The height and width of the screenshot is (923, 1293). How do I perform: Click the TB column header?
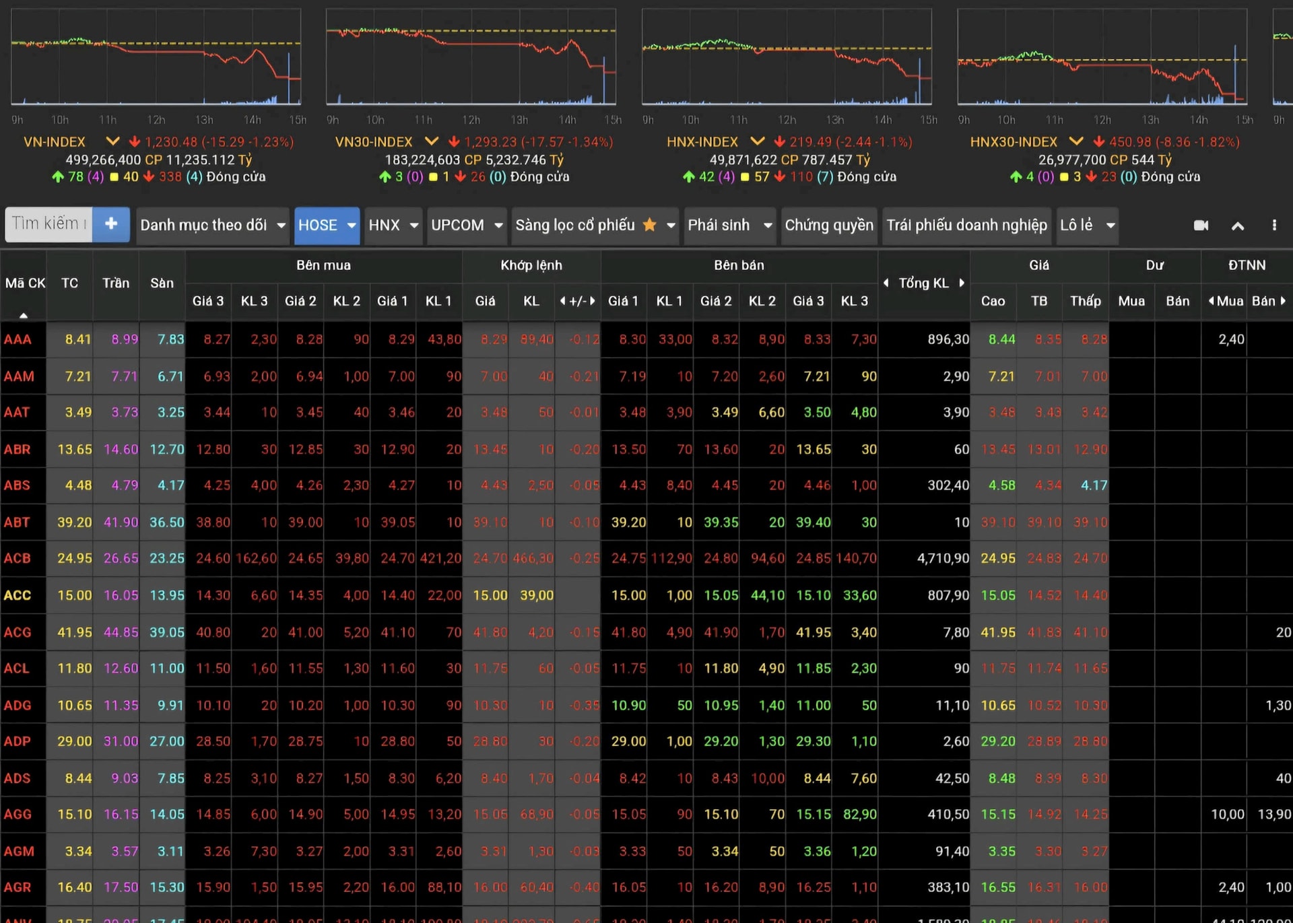[1039, 301]
